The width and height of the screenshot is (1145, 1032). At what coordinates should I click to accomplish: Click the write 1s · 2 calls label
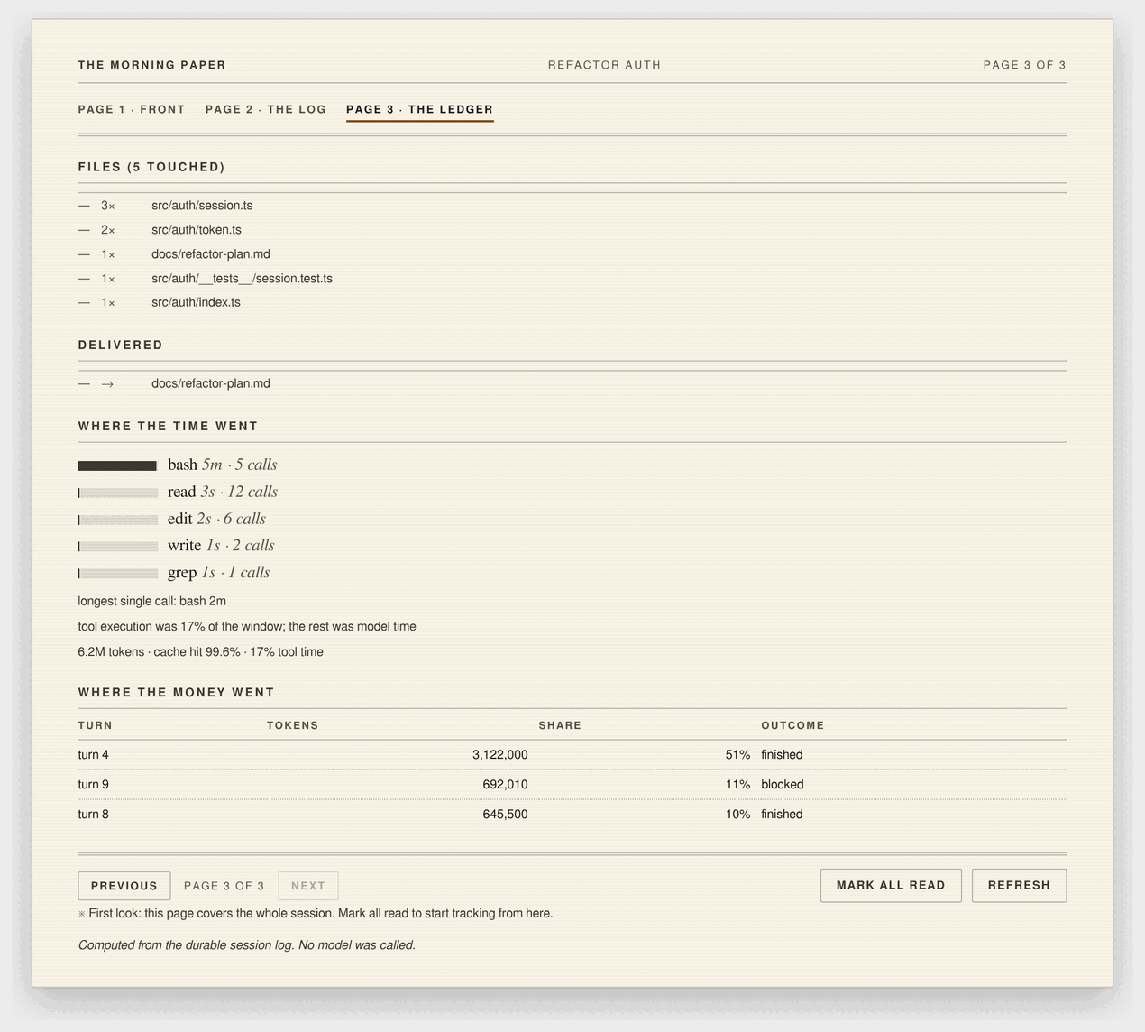[221, 545]
